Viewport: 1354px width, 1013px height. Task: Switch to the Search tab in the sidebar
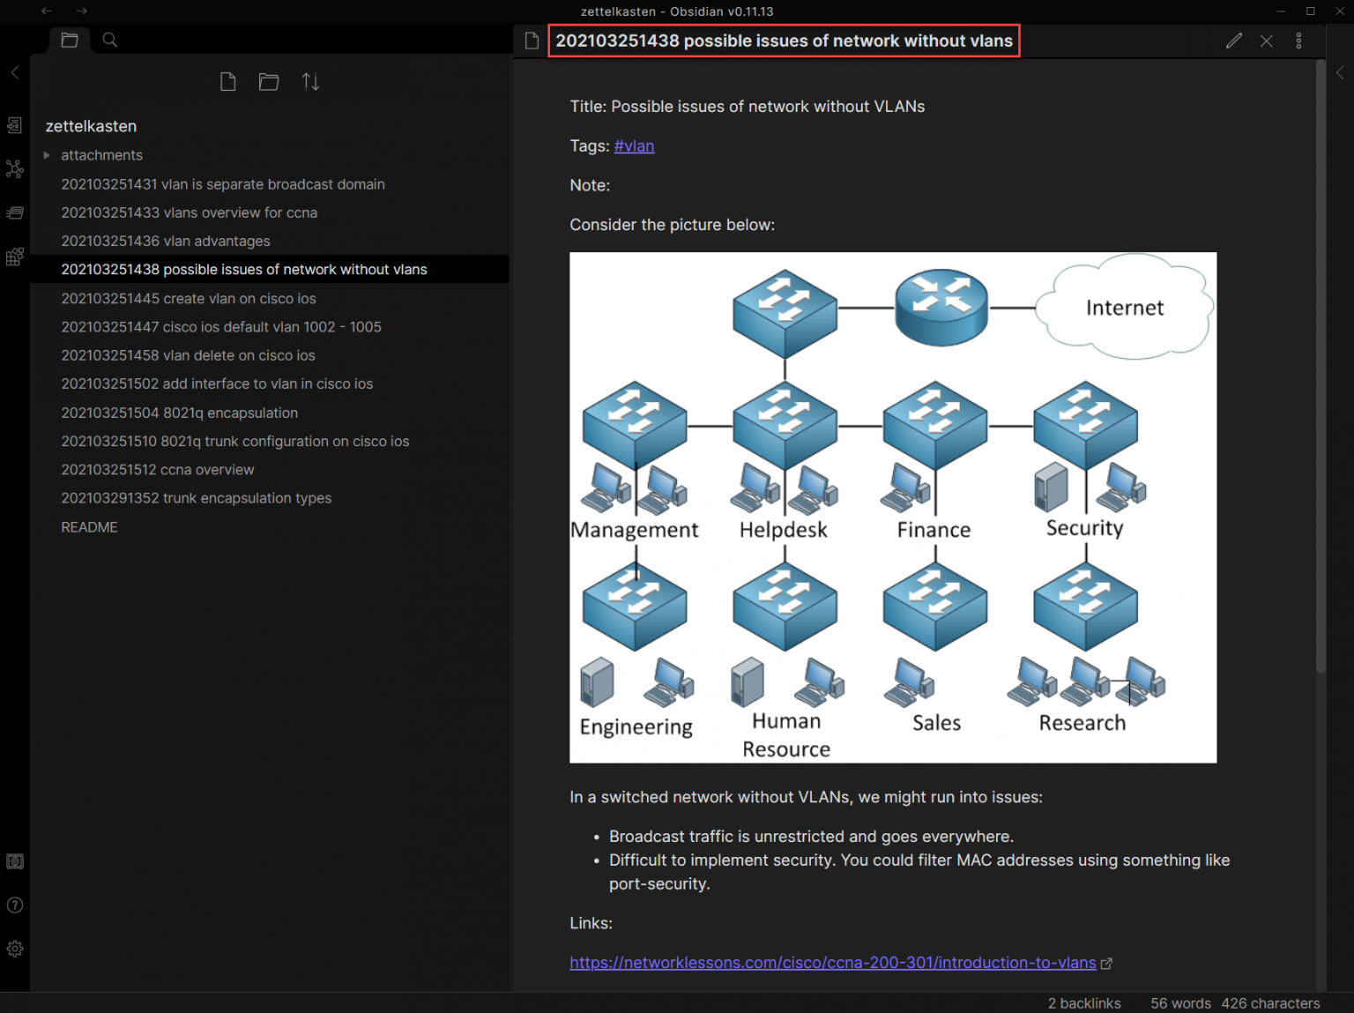110,40
